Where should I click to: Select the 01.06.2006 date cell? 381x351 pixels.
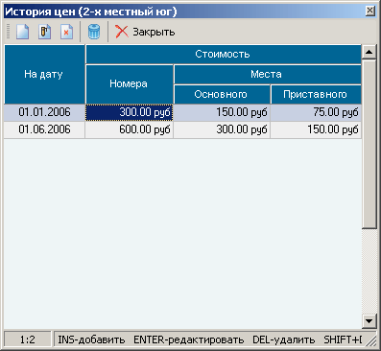[44, 129]
